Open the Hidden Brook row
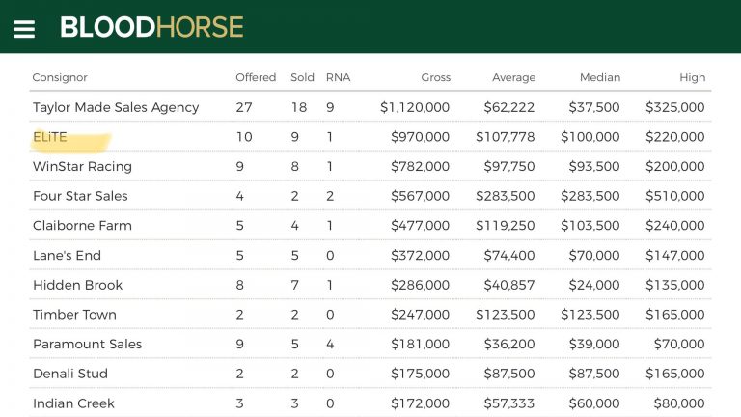This screenshot has width=741, height=417. click(370, 285)
